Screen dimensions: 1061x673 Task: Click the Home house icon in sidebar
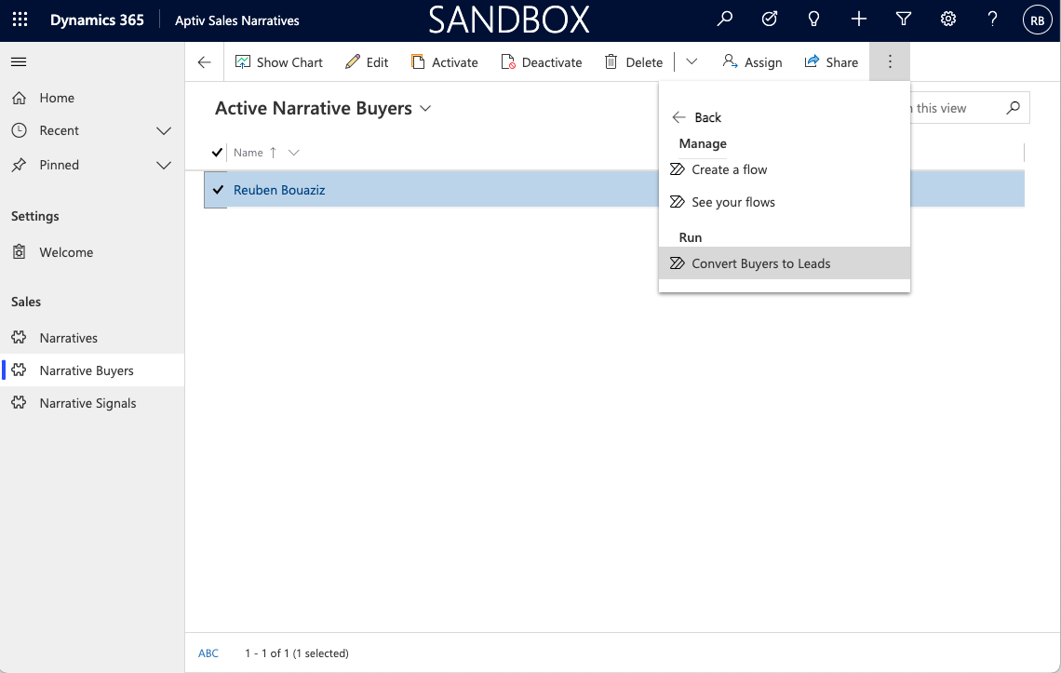tap(19, 98)
